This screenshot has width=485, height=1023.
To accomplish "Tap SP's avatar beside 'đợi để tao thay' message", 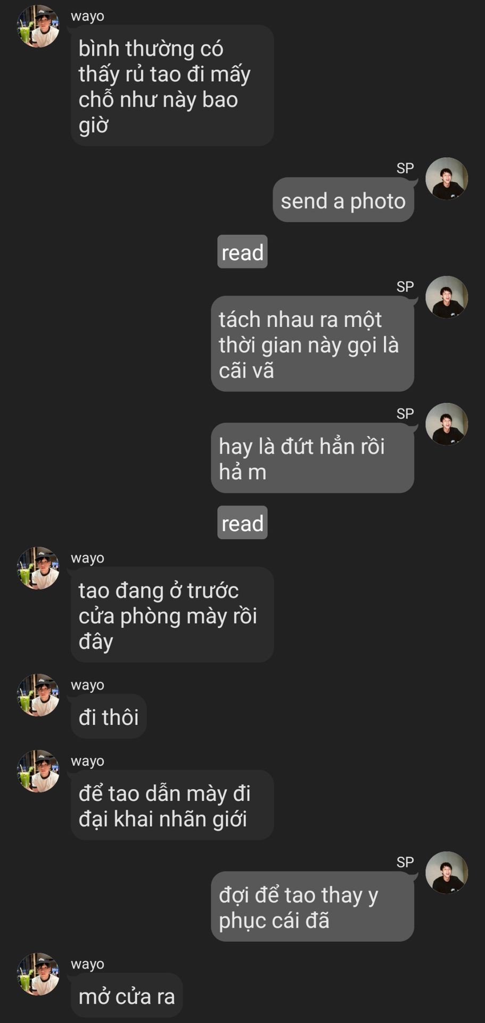I will click(x=447, y=873).
